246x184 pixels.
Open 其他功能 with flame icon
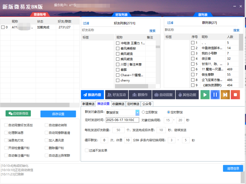coord(188,95)
